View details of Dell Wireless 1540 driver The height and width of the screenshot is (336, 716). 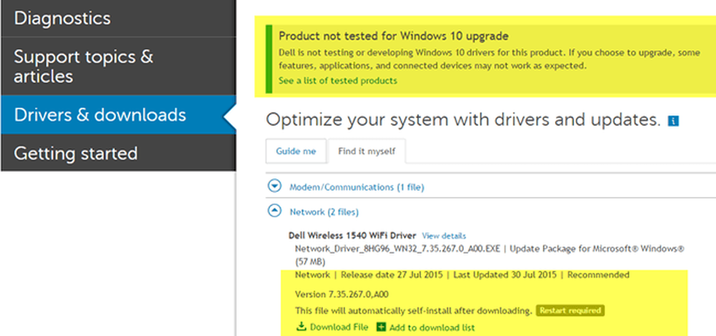444,236
